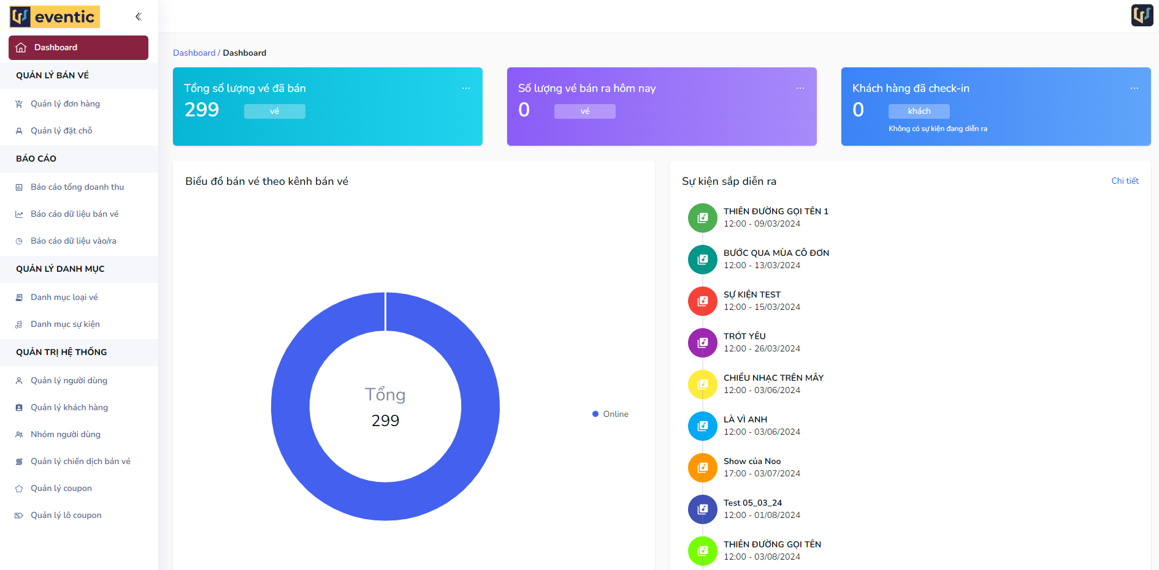Click the red SỰ KIỆN TEST event icon
1159x570 pixels.
(x=702, y=301)
